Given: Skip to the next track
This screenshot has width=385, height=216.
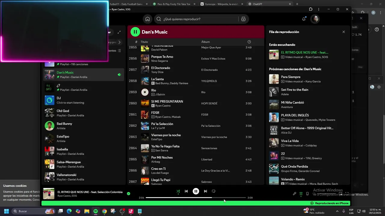Looking at the screenshot, I should [205, 191].
